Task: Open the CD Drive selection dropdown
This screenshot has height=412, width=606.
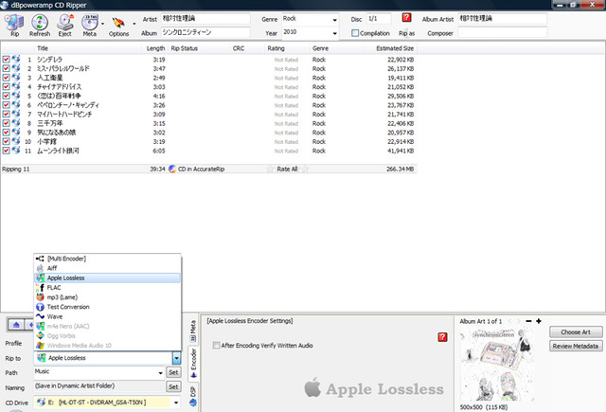Action: 177,403
